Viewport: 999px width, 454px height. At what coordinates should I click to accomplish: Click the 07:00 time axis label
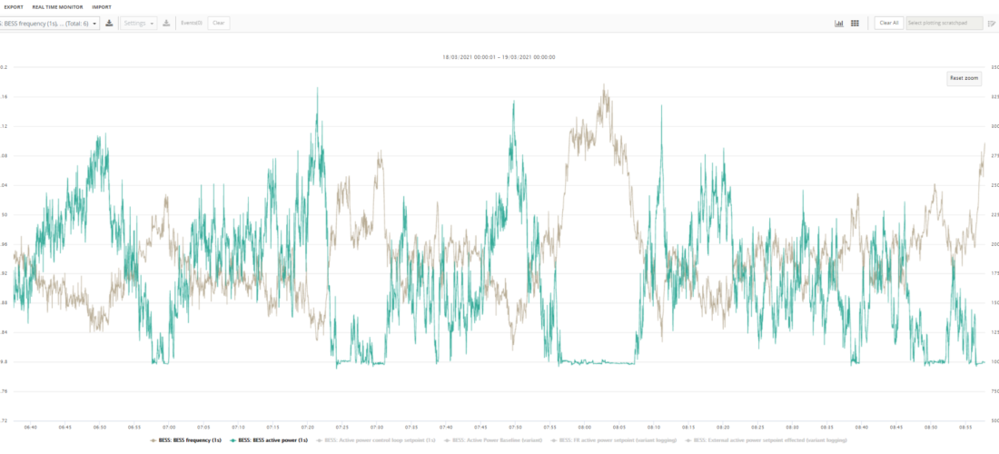coord(169,428)
